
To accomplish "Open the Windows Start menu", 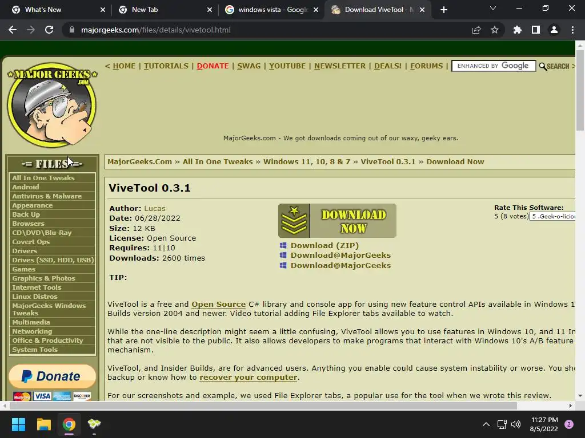I will coord(18,424).
